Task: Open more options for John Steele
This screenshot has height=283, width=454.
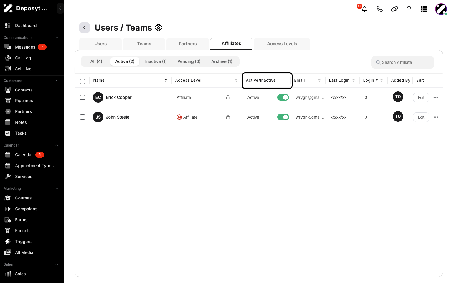Action: pos(436,117)
